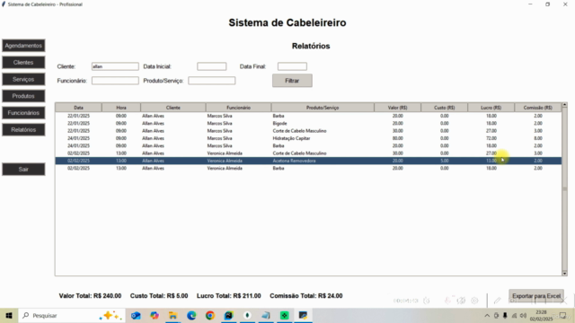Click the Data Inicial input field
Image resolution: width=575 pixels, height=323 pixels.
click(212, 66)
